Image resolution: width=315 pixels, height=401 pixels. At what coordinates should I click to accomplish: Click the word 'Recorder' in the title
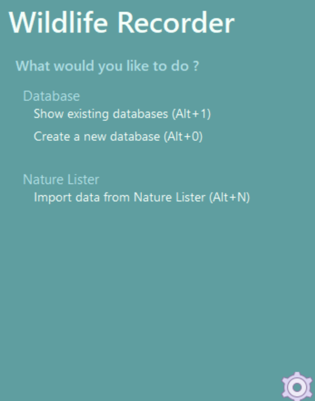pyautogui.click(x=176, y=22)
